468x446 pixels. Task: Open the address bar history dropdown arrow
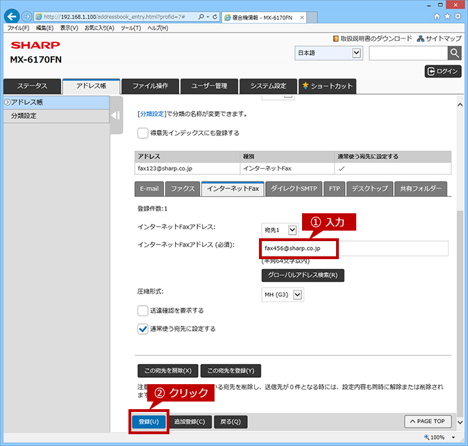[208, 17]
